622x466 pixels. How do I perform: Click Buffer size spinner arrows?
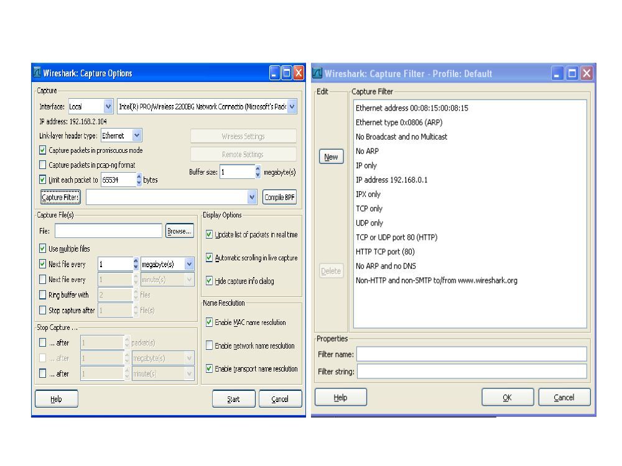coord(258,171)
